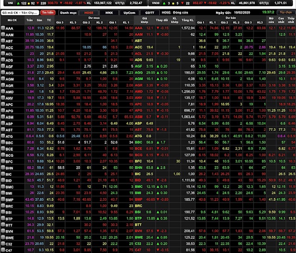Switch to the UpCom tab

(x=129, y=12)
